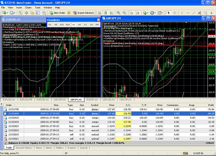The height and width of the screenshot is (156, 216).
Task: Select M1 in Periodicity toolbar
Action: point(50,24)
